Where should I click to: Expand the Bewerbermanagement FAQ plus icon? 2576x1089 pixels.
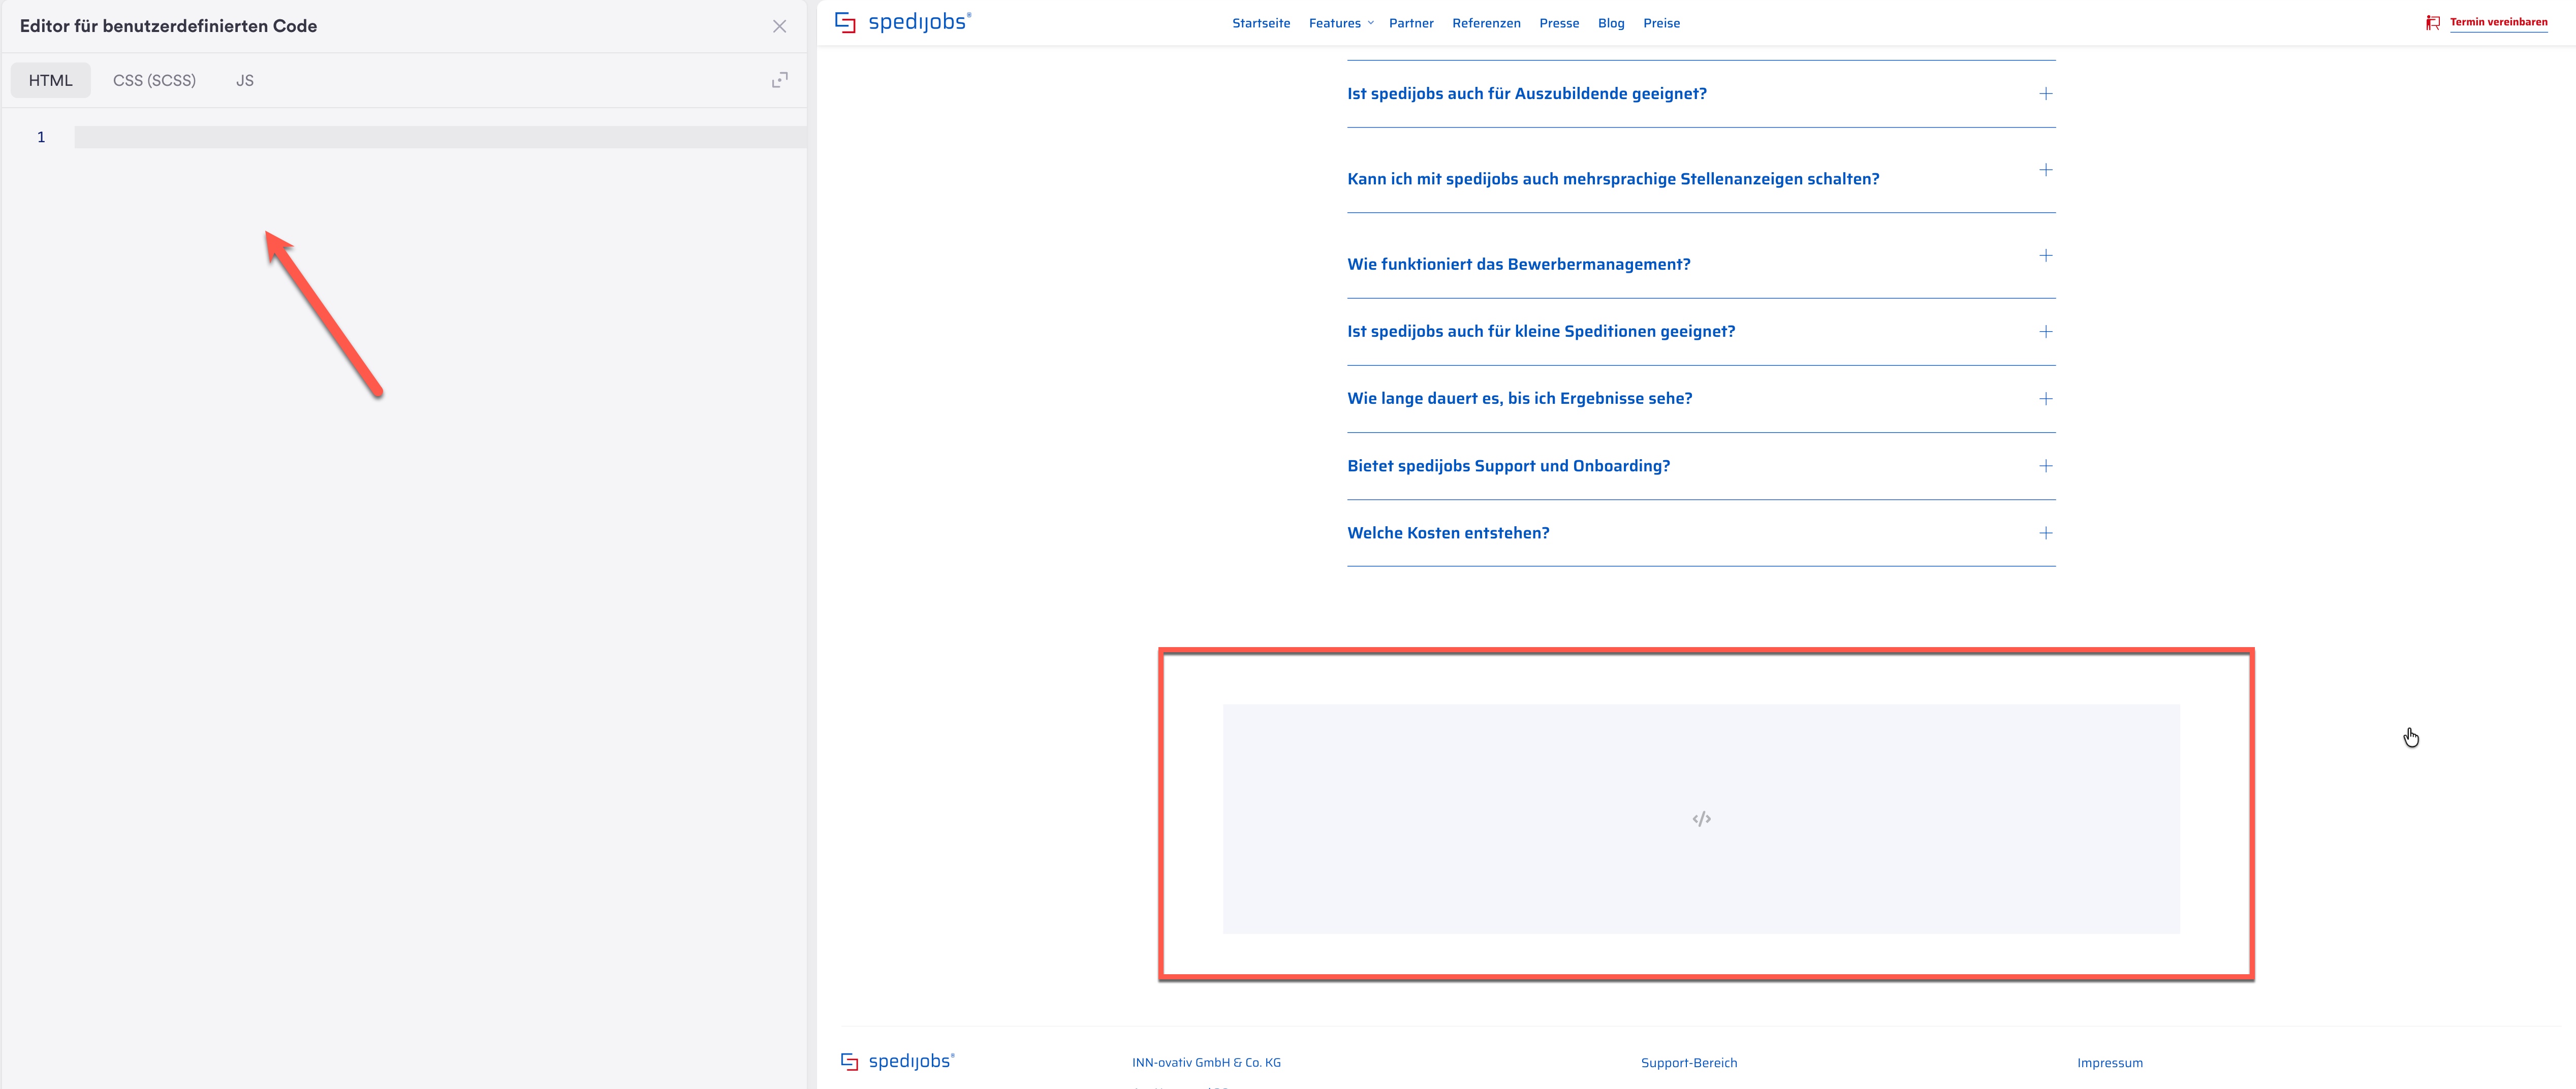[2046, 255]
